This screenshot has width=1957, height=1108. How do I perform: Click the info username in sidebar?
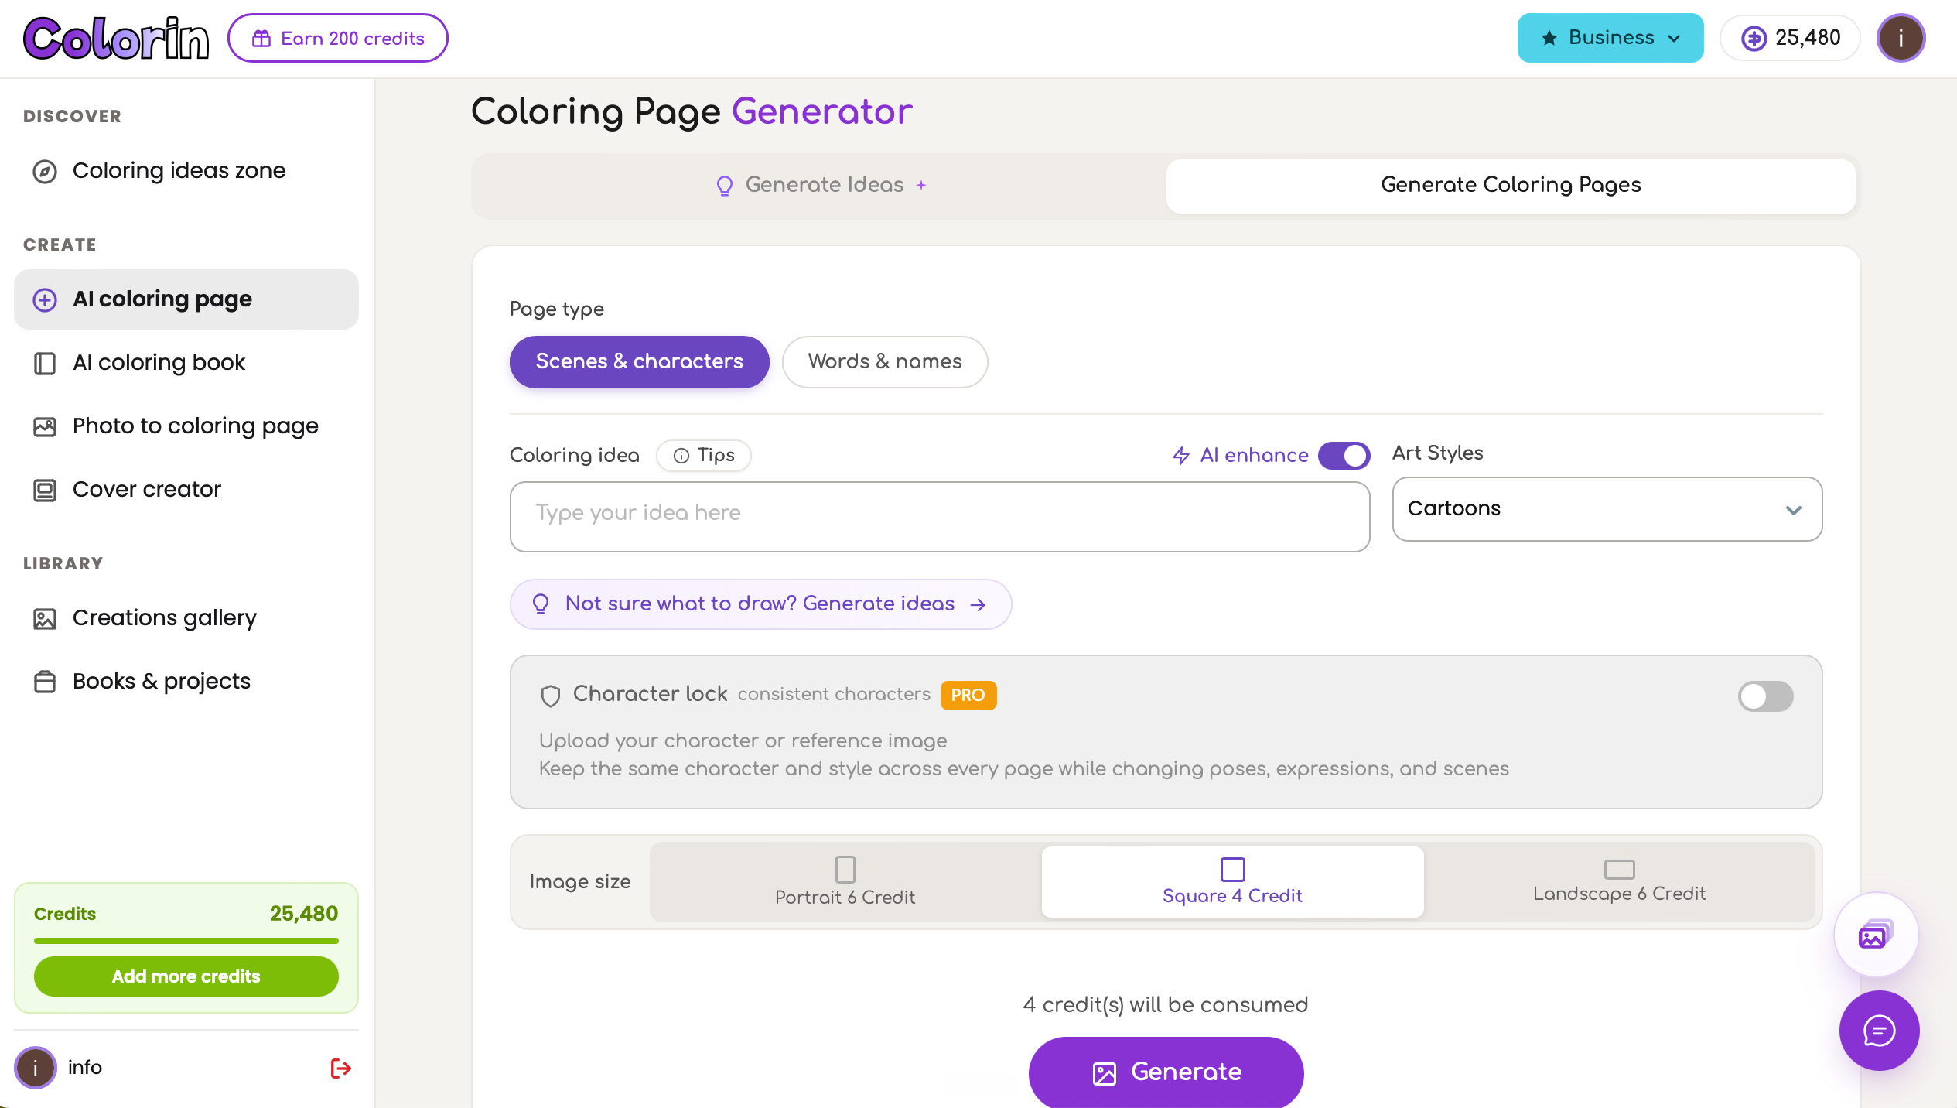coord(84,1068)
